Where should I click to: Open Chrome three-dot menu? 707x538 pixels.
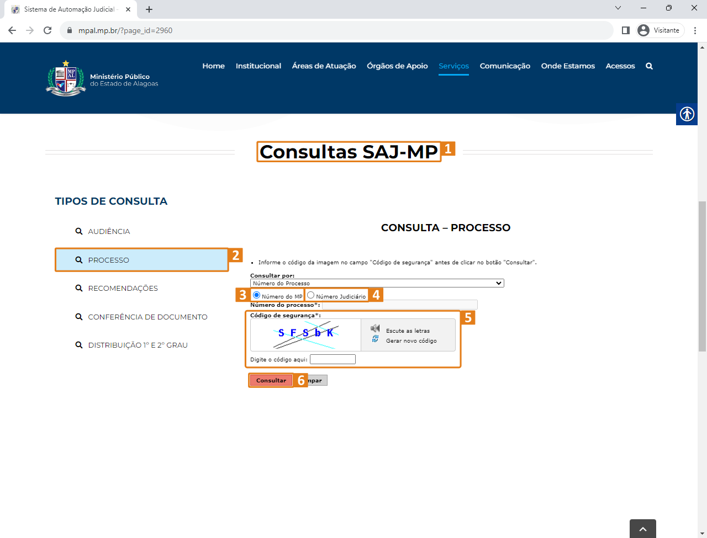tap(695, 30)
